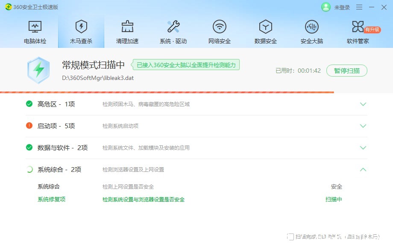Click the elapsed time 00:01:42

pos(309,71)
